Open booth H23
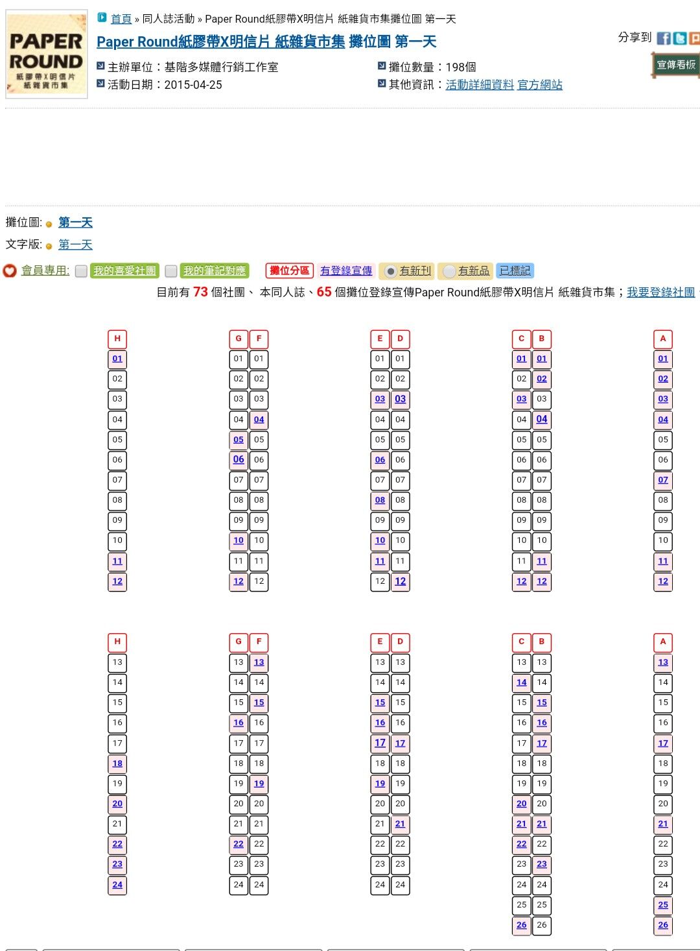 pos(117,864)
